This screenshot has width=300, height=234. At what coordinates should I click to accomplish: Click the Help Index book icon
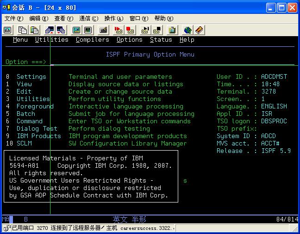click(199, 30)
